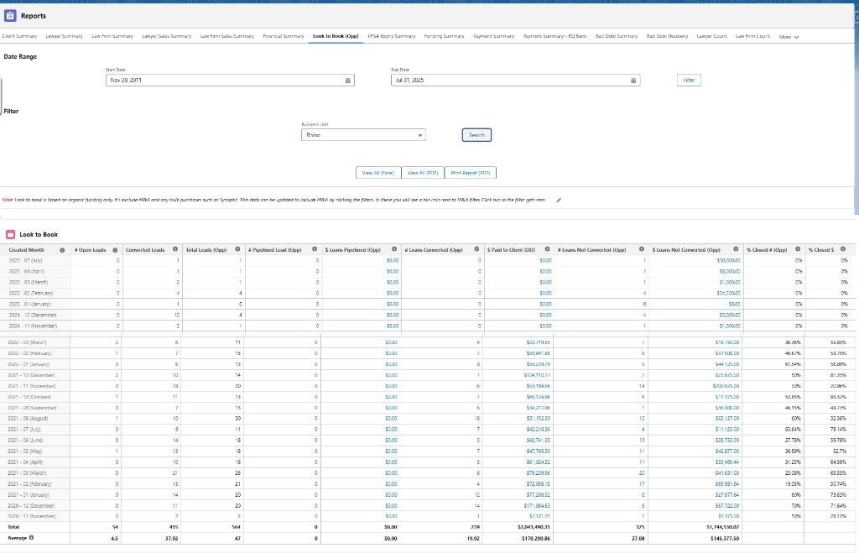This screenshot has height=553, width=859.
Task: Click info icon next to # Loans Converted (Opp)
Action: (476, 249)
